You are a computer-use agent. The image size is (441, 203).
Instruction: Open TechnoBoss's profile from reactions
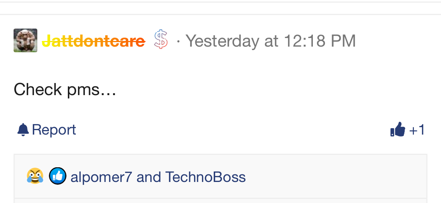pyautogui.click(x=205, y=177)
